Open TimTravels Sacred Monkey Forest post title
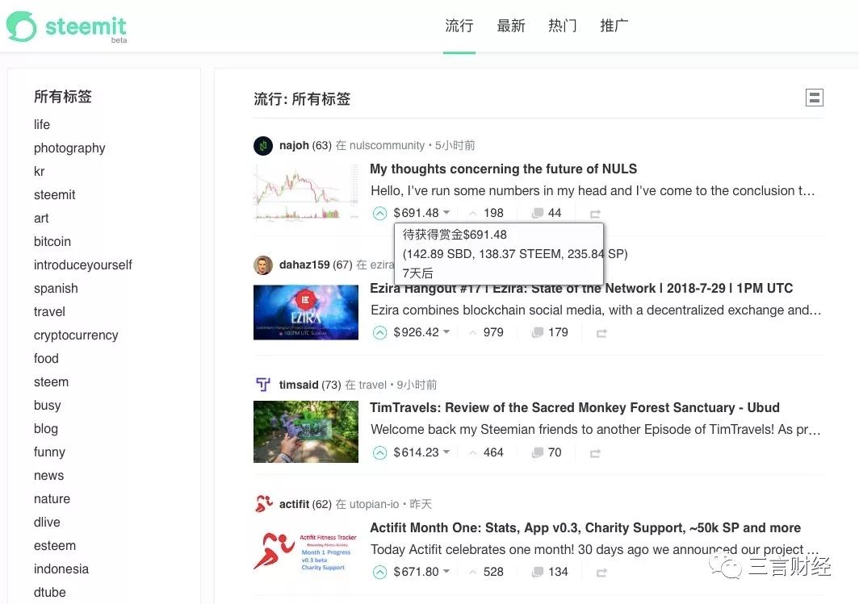Viewport: 859px width, 604px height. click(x=575, y=407)
